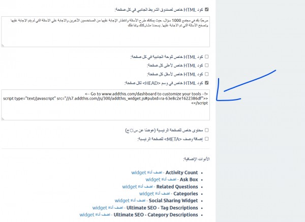Uncheck the sidebar box HTML checkbox
The height and width of the screenshot is (222, 305).
(206, 9)
